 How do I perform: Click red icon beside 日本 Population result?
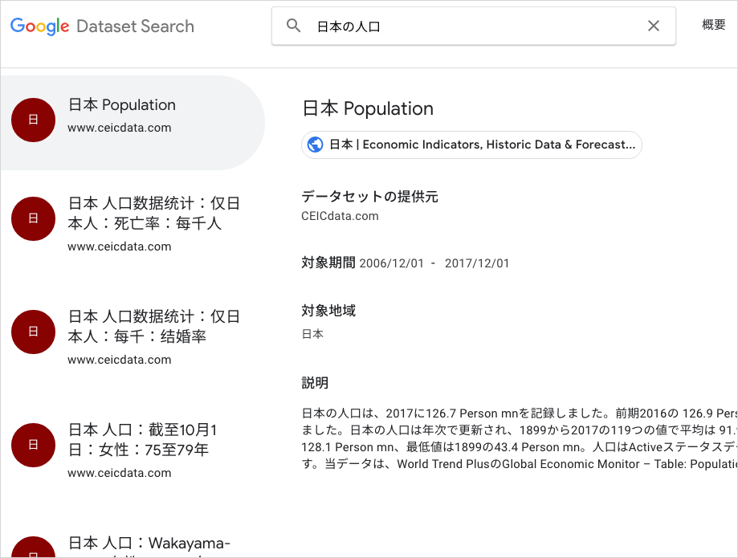[34, 120]
